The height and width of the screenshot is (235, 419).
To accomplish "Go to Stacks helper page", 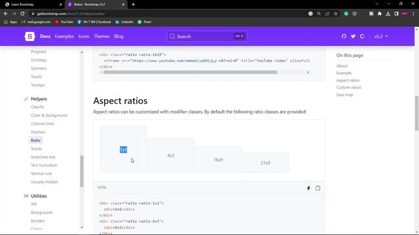I will [37, 149].
